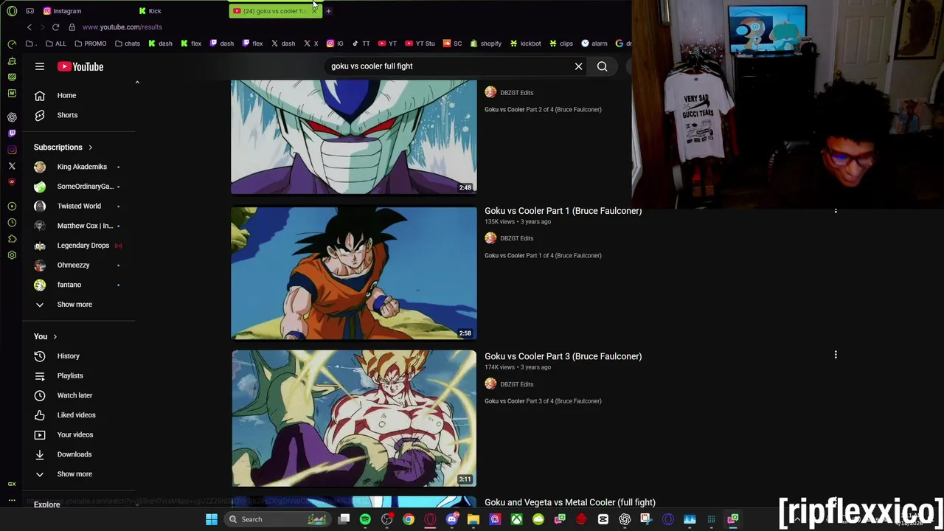Open the TT TikTok bookmark
This screenshot has width=944, height=531.
(x=361, y=44)
